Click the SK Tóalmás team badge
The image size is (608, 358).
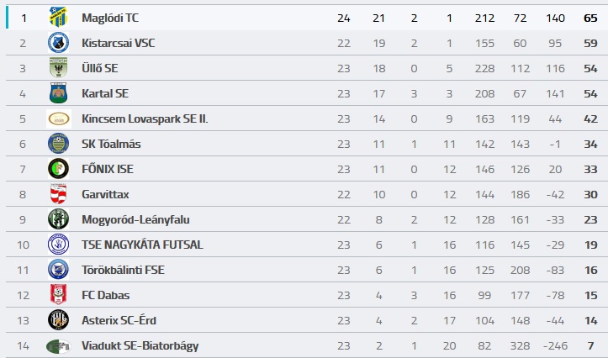click(x=59, y=144)
